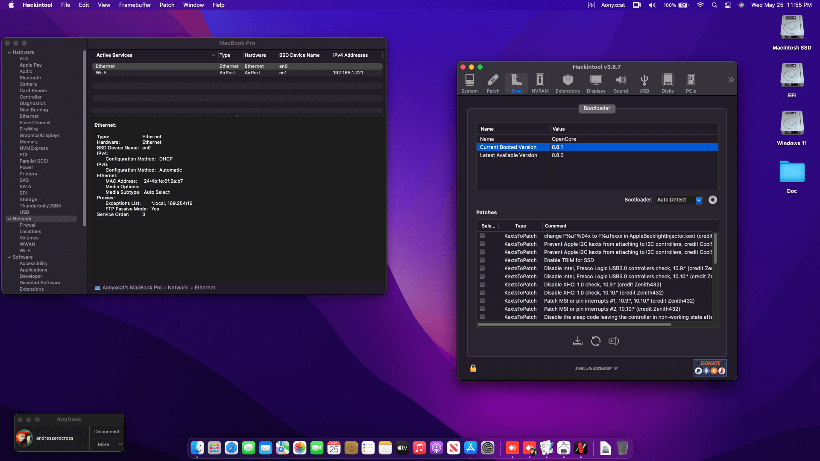This screenshot has width=820, height=461.
Task: Click the round button beside Bootloader dropdown
Action: point(713,200)
